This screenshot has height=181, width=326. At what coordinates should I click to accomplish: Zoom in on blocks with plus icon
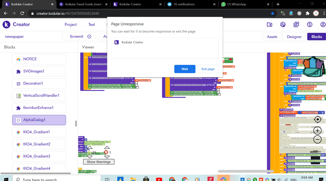pos(317,131)
